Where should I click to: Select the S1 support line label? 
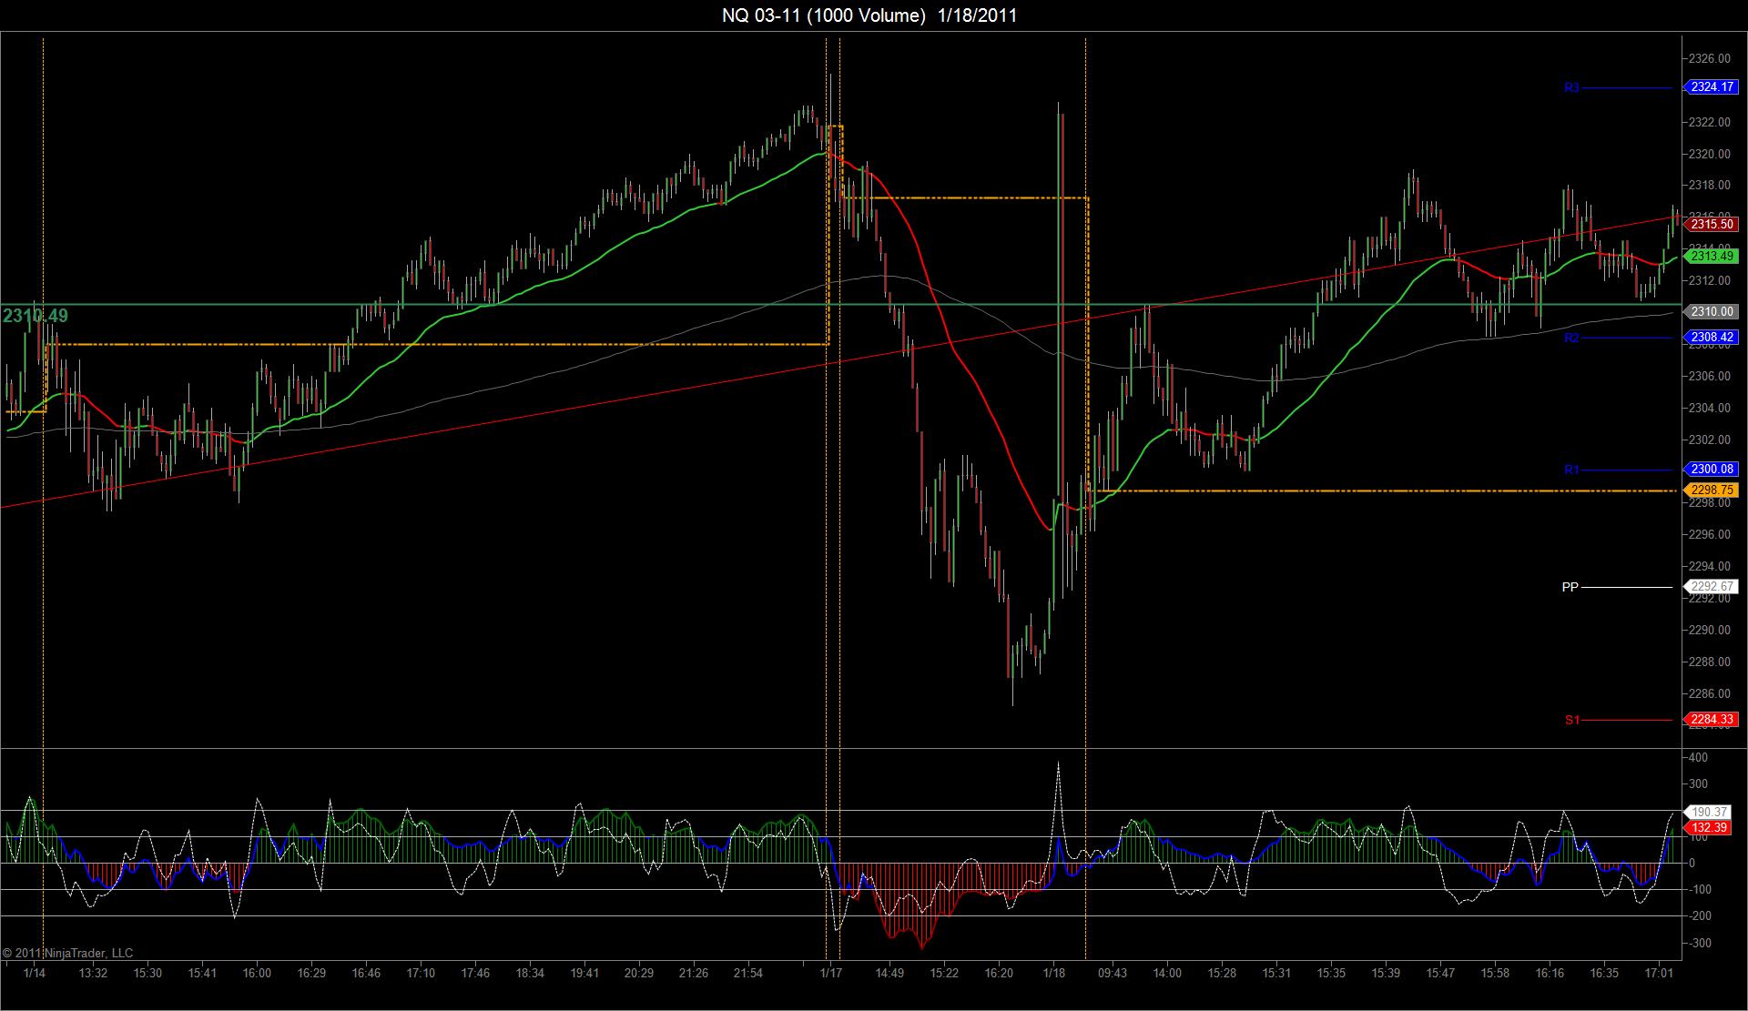1572,720
